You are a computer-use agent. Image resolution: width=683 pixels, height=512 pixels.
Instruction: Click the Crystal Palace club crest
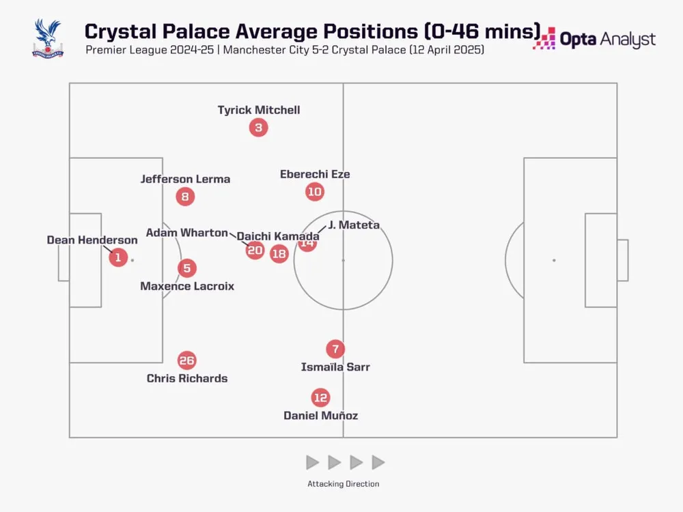(46, 38)
